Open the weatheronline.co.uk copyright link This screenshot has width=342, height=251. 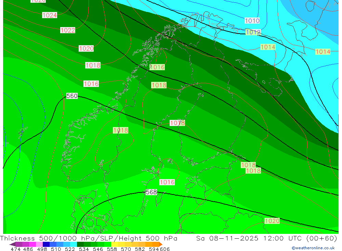[x=313, y=248]
